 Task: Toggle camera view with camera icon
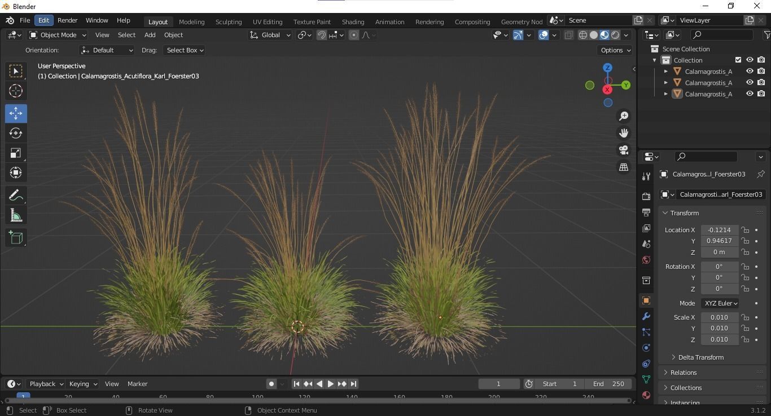(x=624, y=150)
